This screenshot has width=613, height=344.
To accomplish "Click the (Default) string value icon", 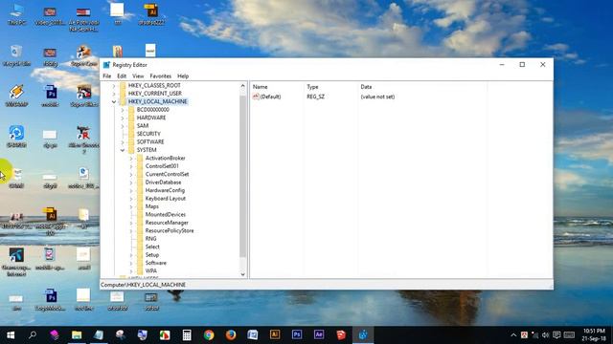I will tap(256, 97).
